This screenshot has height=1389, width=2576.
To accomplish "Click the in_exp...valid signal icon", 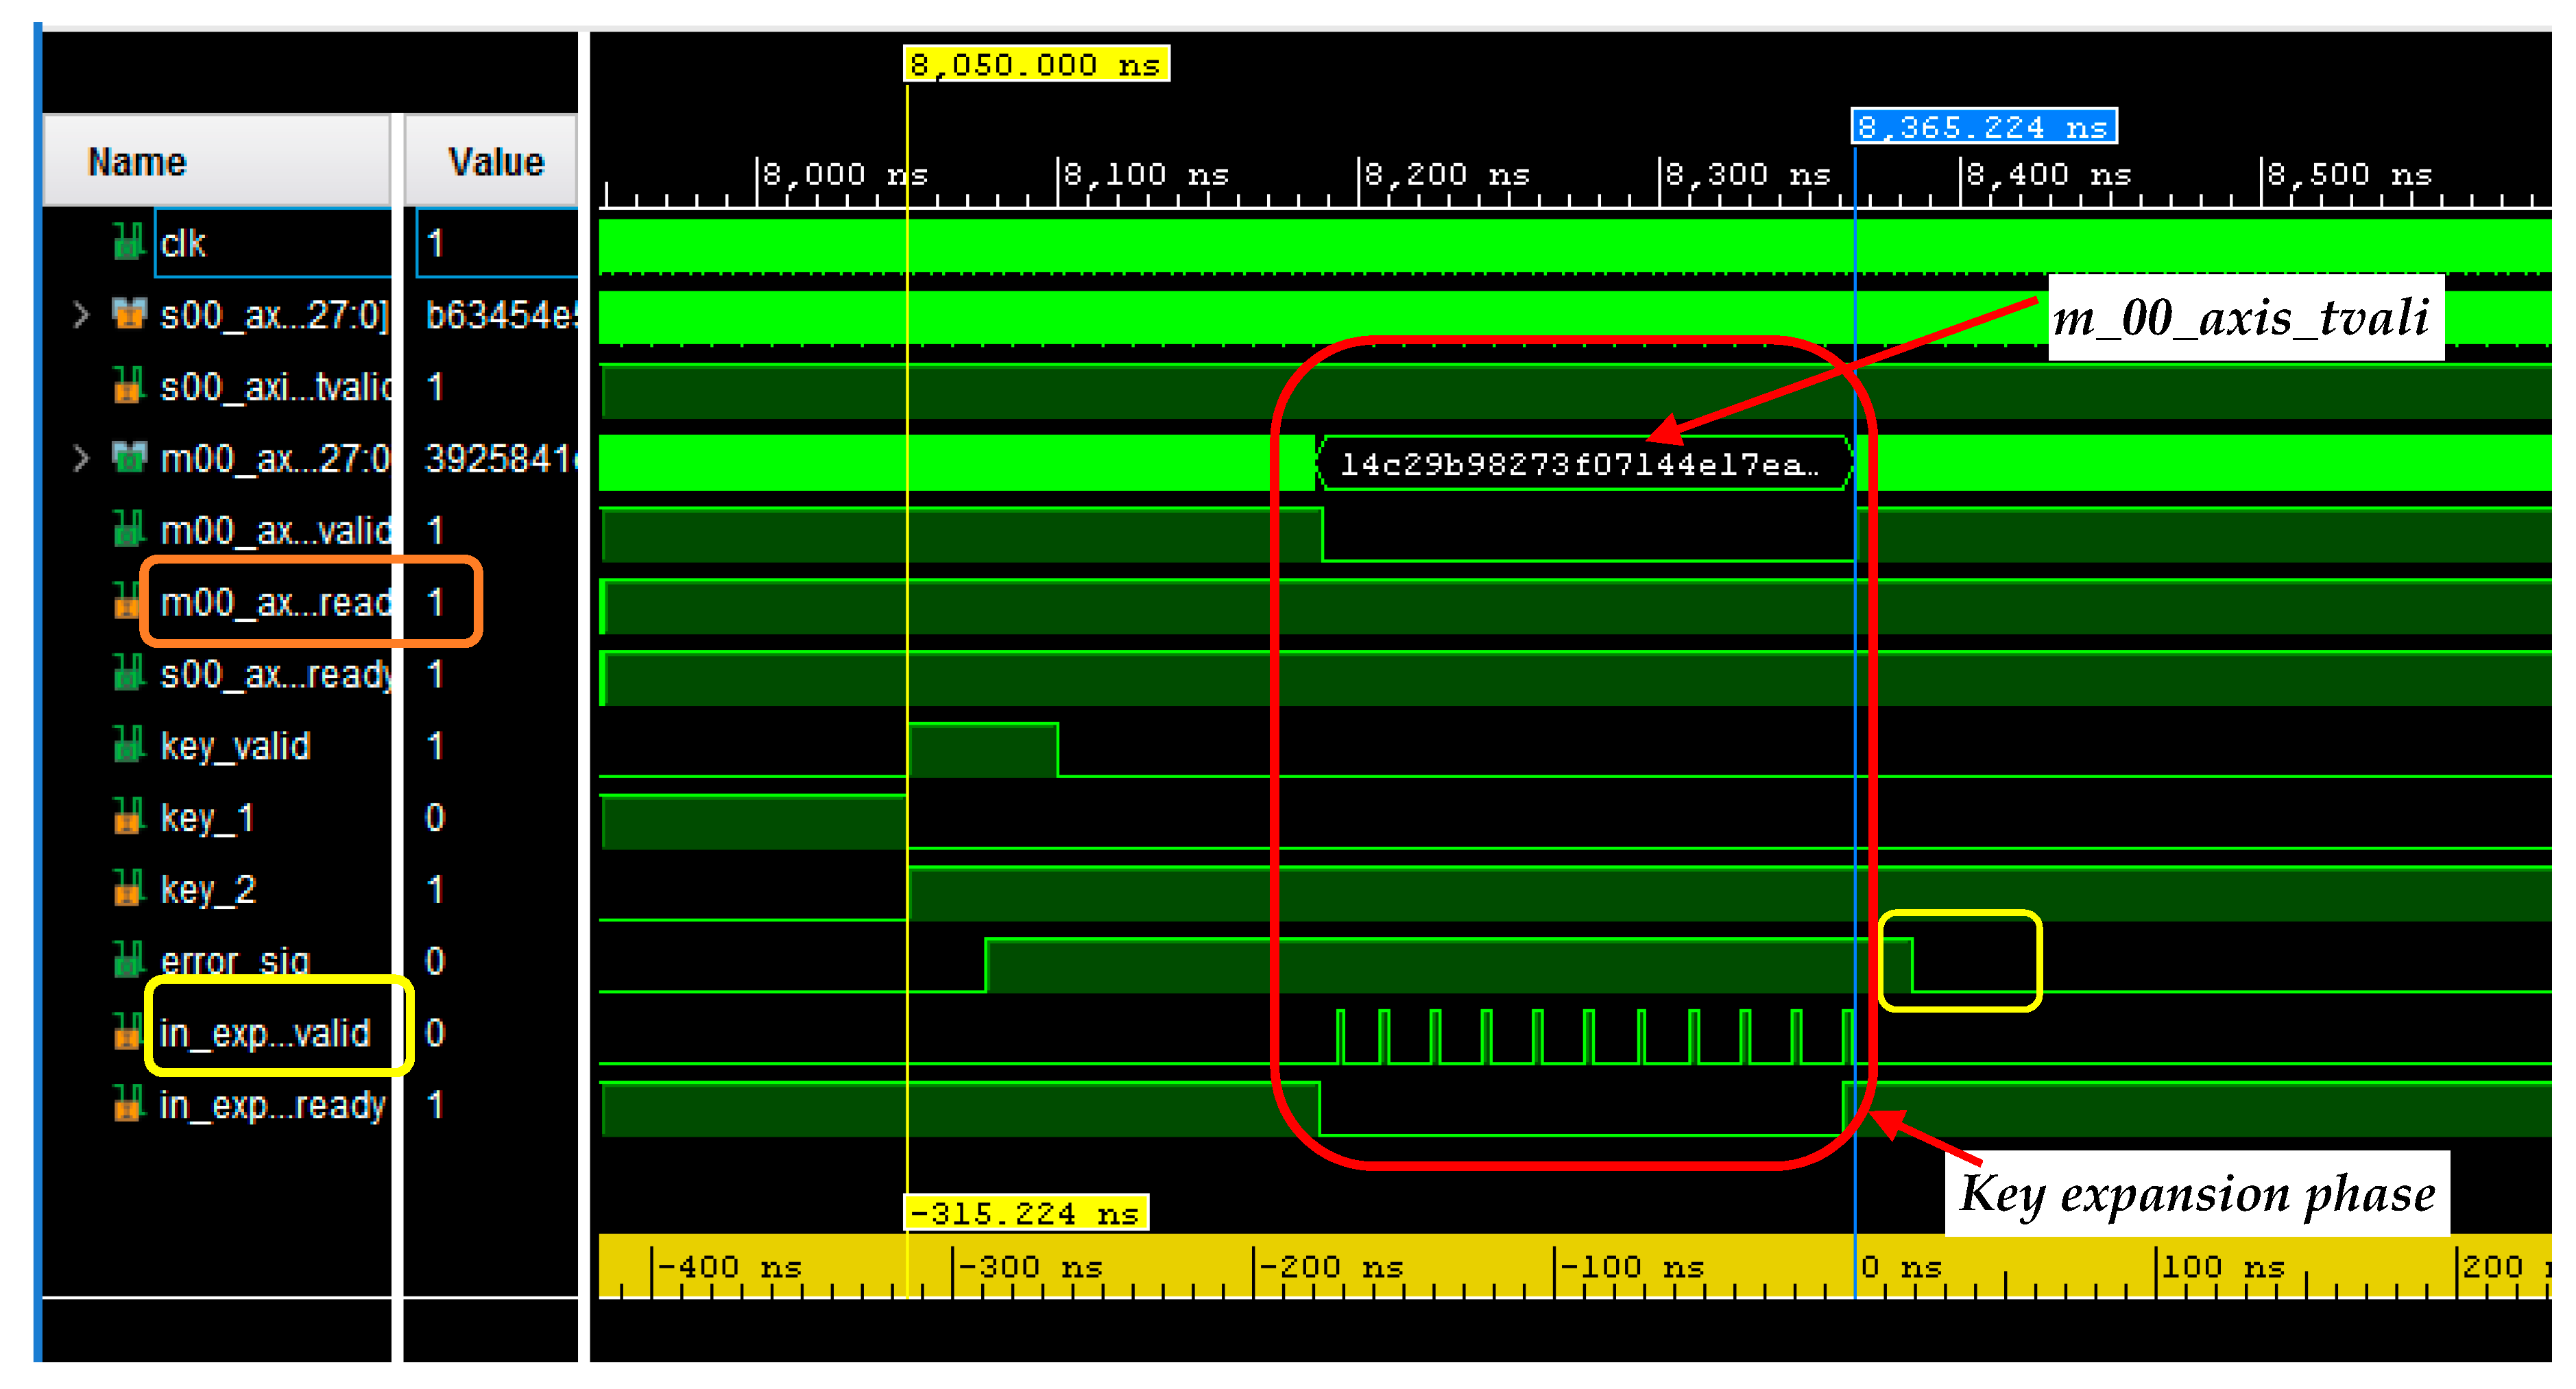I will tap(128, 1032).
